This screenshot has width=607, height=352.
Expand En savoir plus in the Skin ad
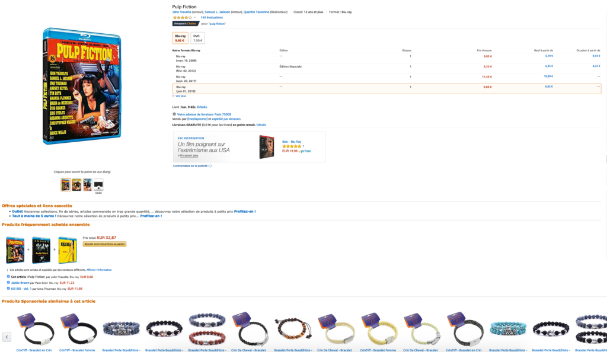click(189, 155)
